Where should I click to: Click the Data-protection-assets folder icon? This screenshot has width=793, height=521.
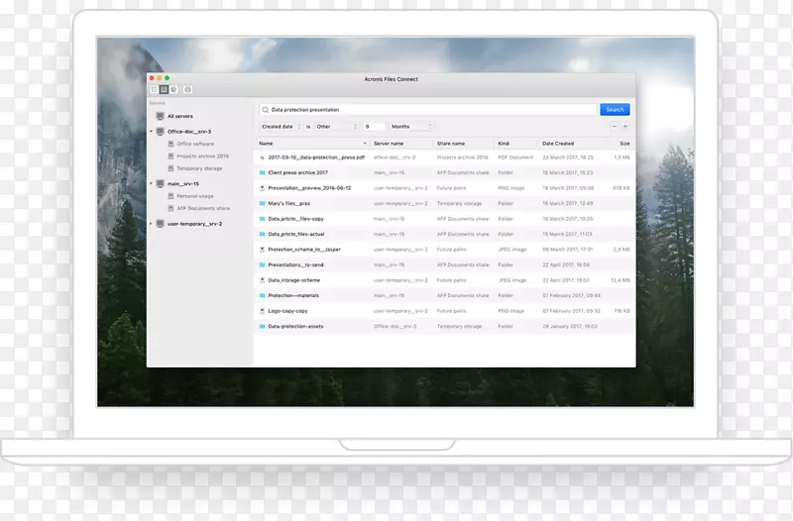click(x=262, y=326)
